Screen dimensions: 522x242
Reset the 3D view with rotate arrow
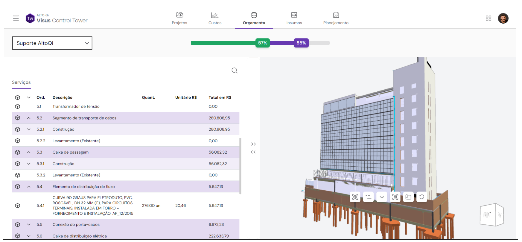pos(422,197)
